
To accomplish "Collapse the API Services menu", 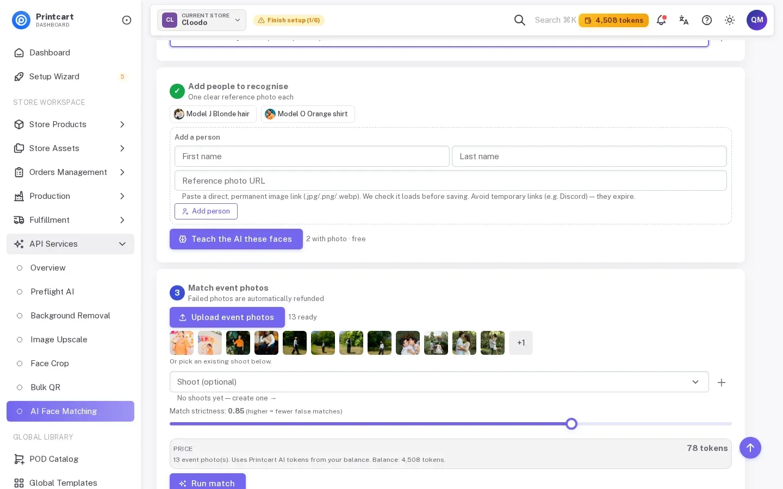I will point(71,244).
